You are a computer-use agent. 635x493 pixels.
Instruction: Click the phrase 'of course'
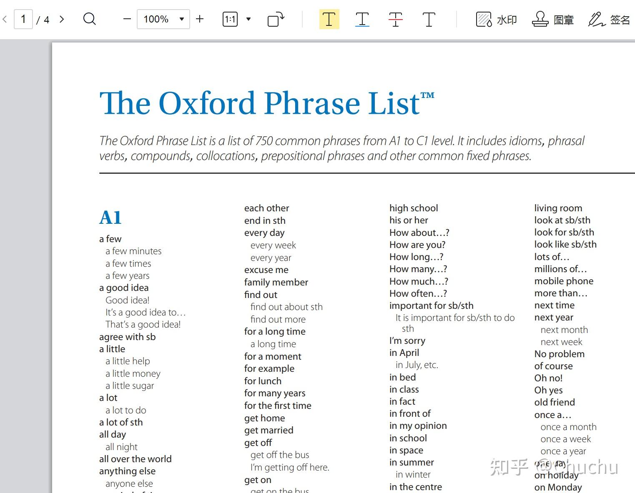[x=554, y=366]
